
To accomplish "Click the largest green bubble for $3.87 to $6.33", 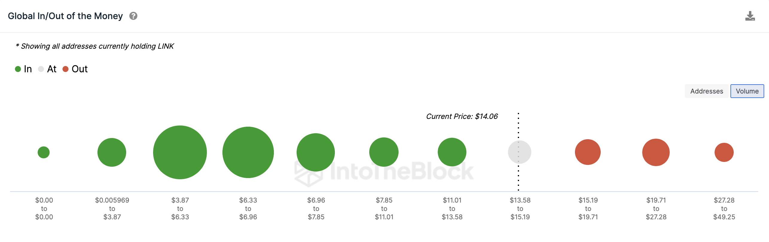I will pos(180,152).
